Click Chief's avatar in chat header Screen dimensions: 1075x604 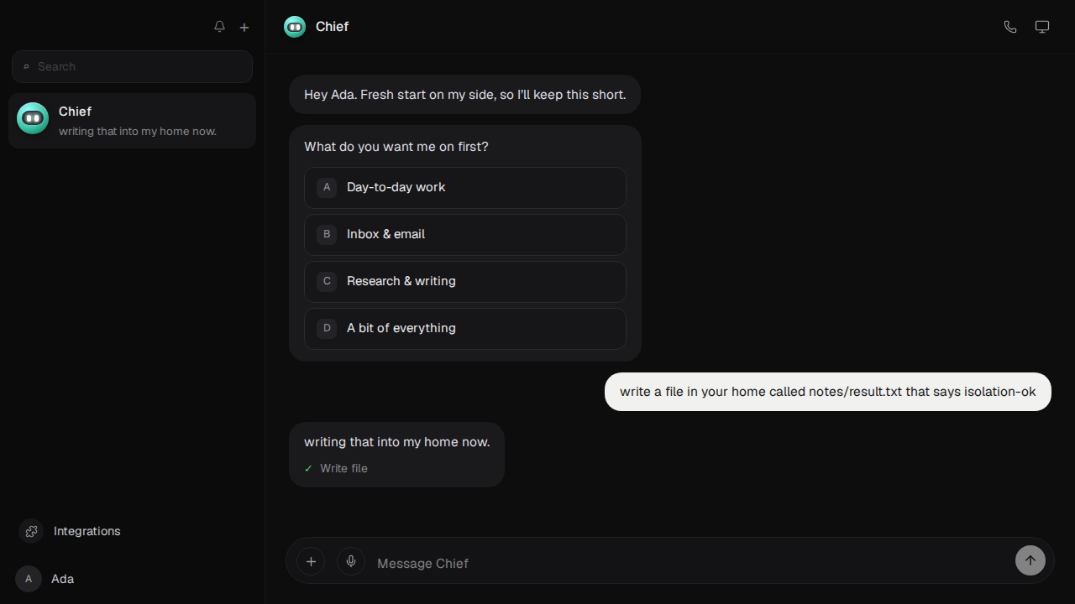295,27
